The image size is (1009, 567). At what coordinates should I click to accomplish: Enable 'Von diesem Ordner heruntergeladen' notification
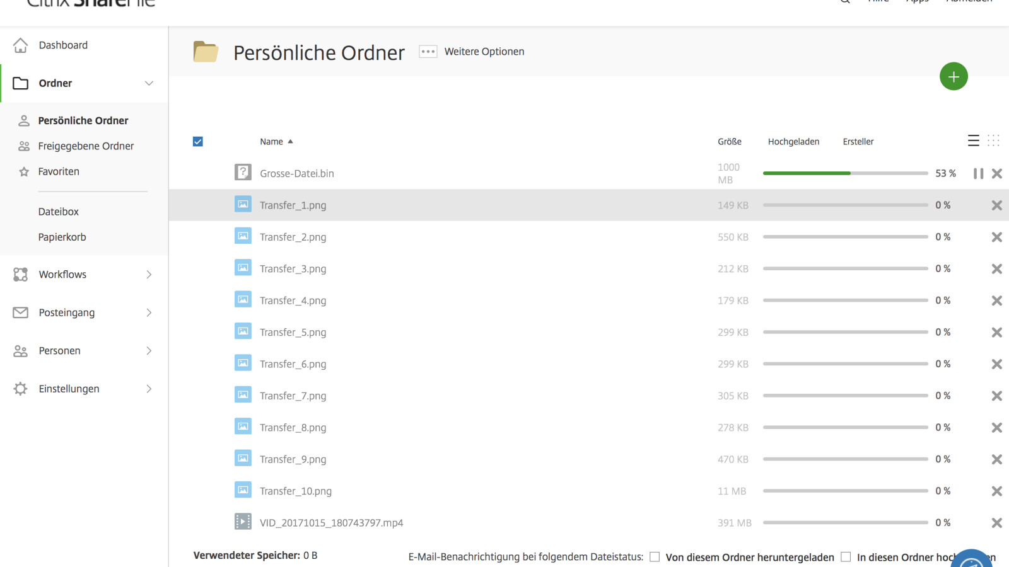655,557
